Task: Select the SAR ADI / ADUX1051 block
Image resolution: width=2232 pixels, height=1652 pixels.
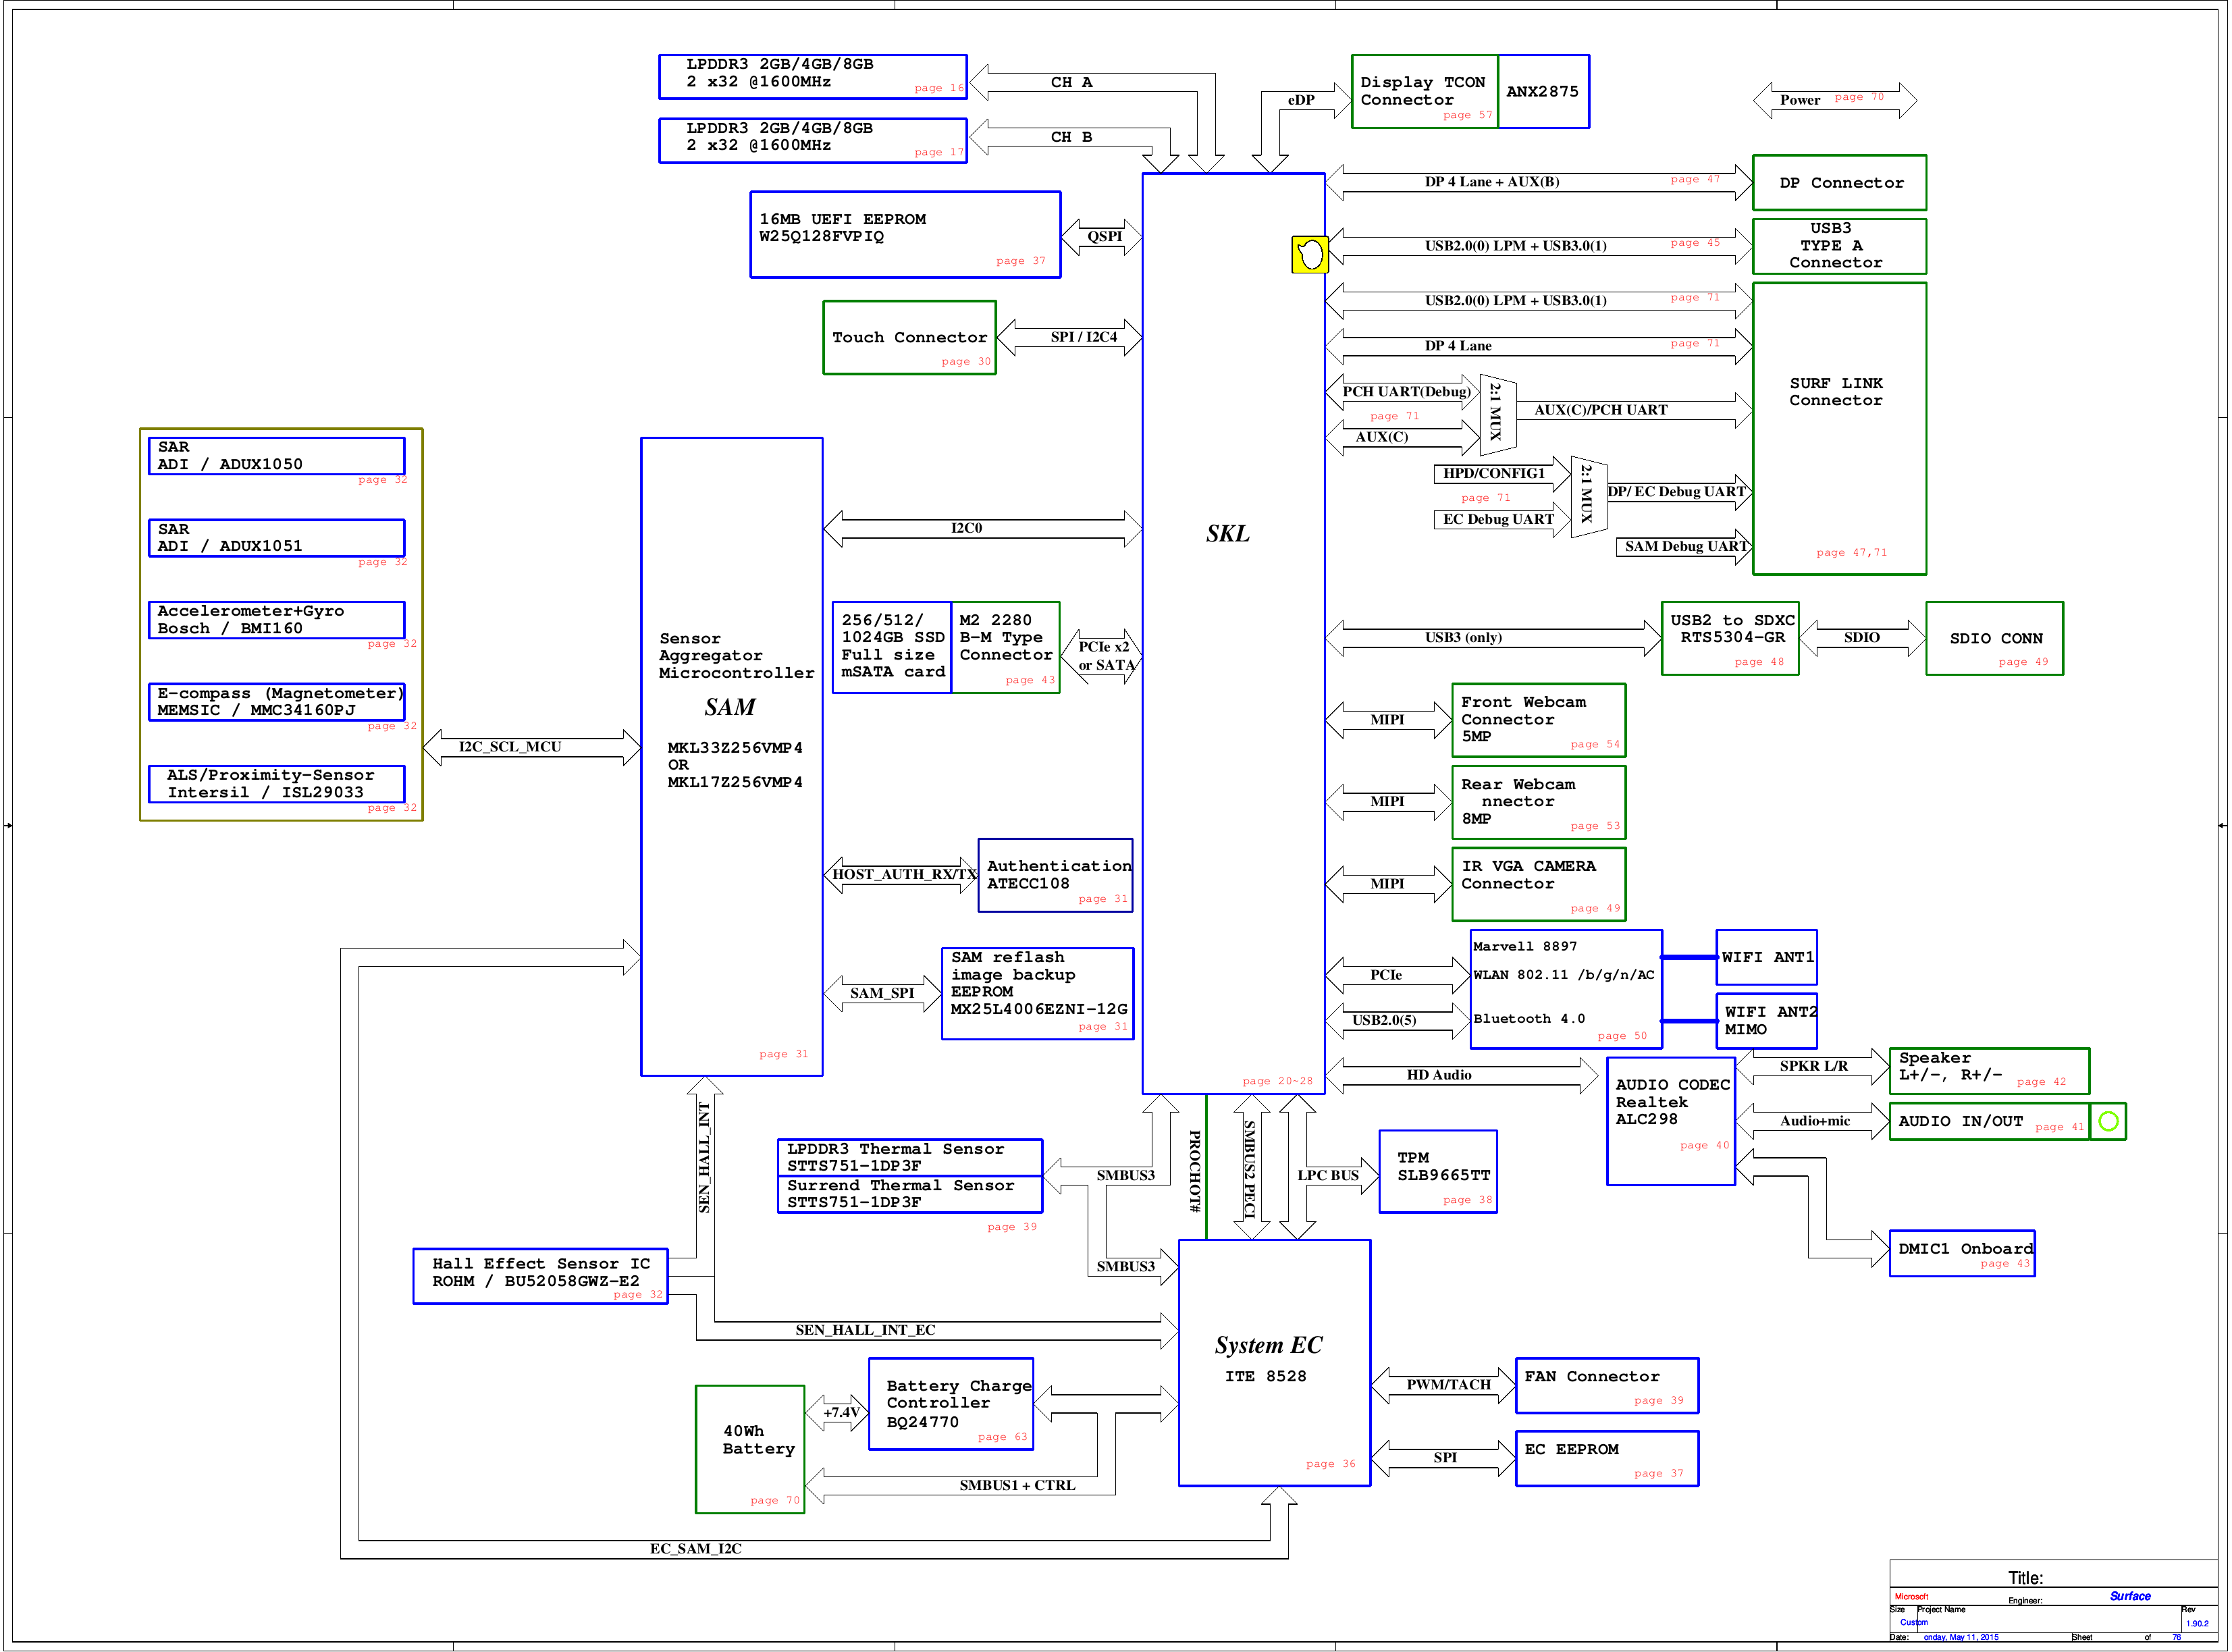Action: pyautogui.click(x=277, y=538)
